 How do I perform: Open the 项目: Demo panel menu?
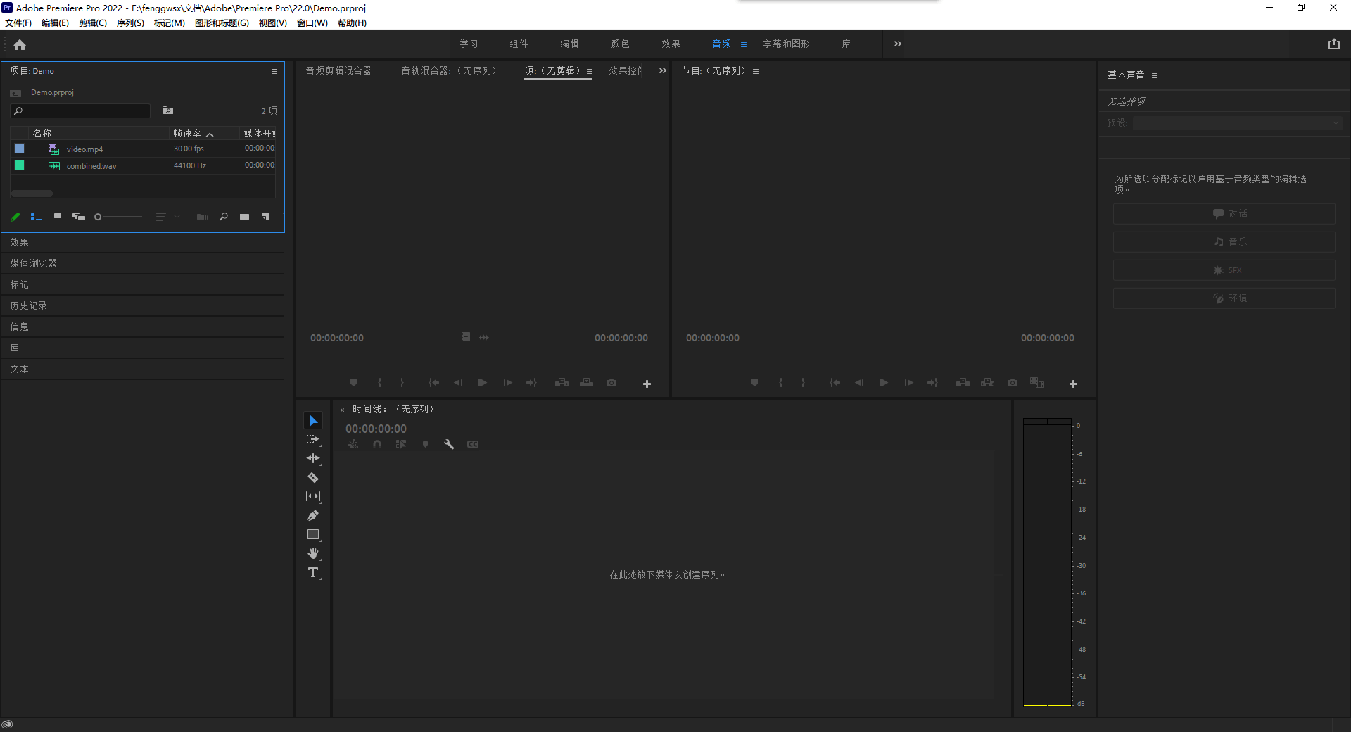(x=274, y=71)
